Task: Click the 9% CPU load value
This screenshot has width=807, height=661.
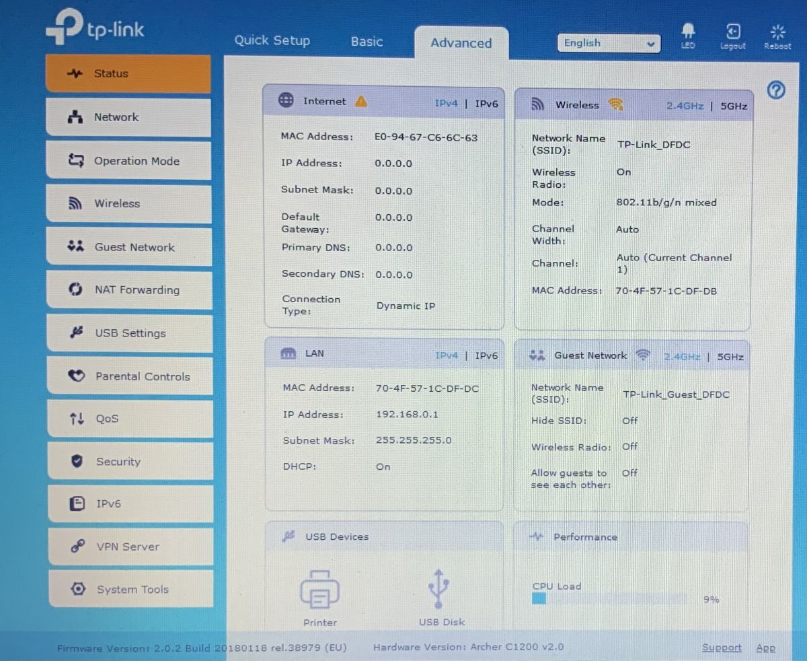Action: coord(711,599)
